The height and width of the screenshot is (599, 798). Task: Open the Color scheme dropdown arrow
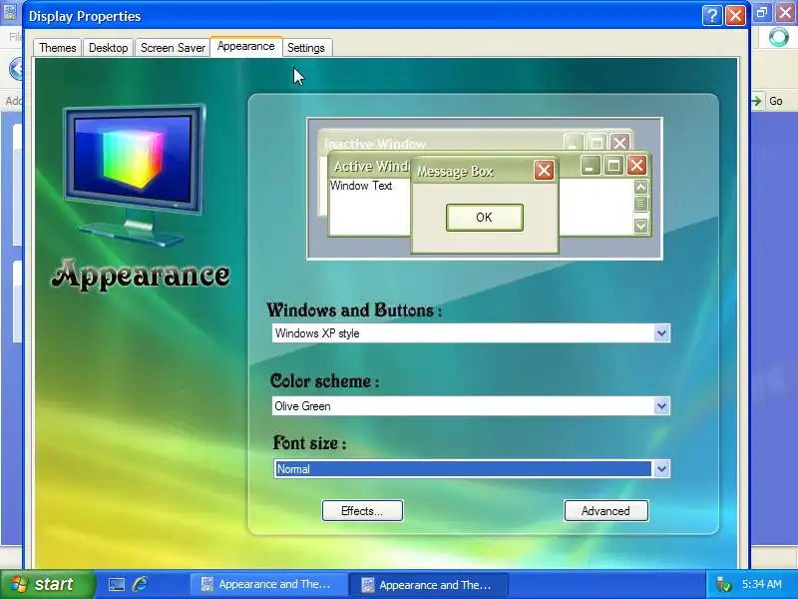pos(661,406)
